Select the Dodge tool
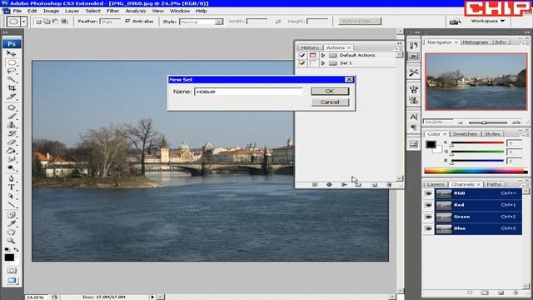Viewport: 533px width, 300px height. point(12,167)
